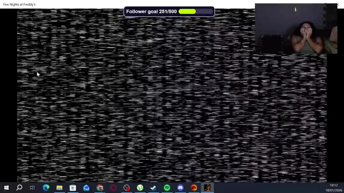Open Discord from taskbar
344x193 pixels.
point(180,188)
